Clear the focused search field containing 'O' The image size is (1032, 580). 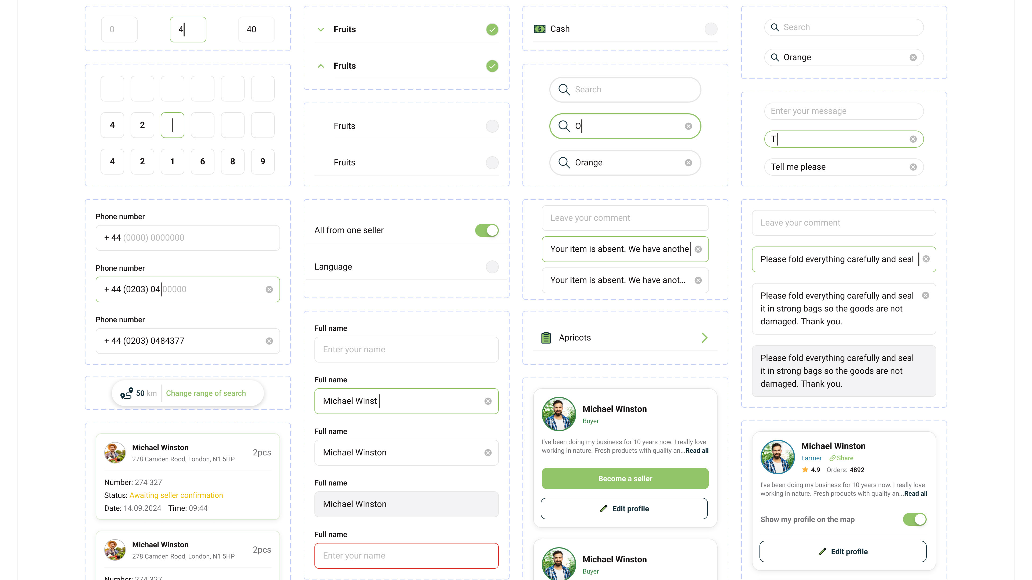[688, 126]
